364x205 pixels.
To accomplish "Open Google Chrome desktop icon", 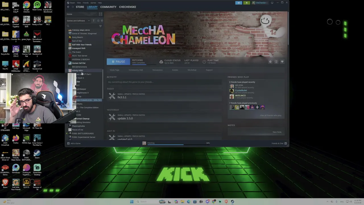I will (x=26, y=7).
